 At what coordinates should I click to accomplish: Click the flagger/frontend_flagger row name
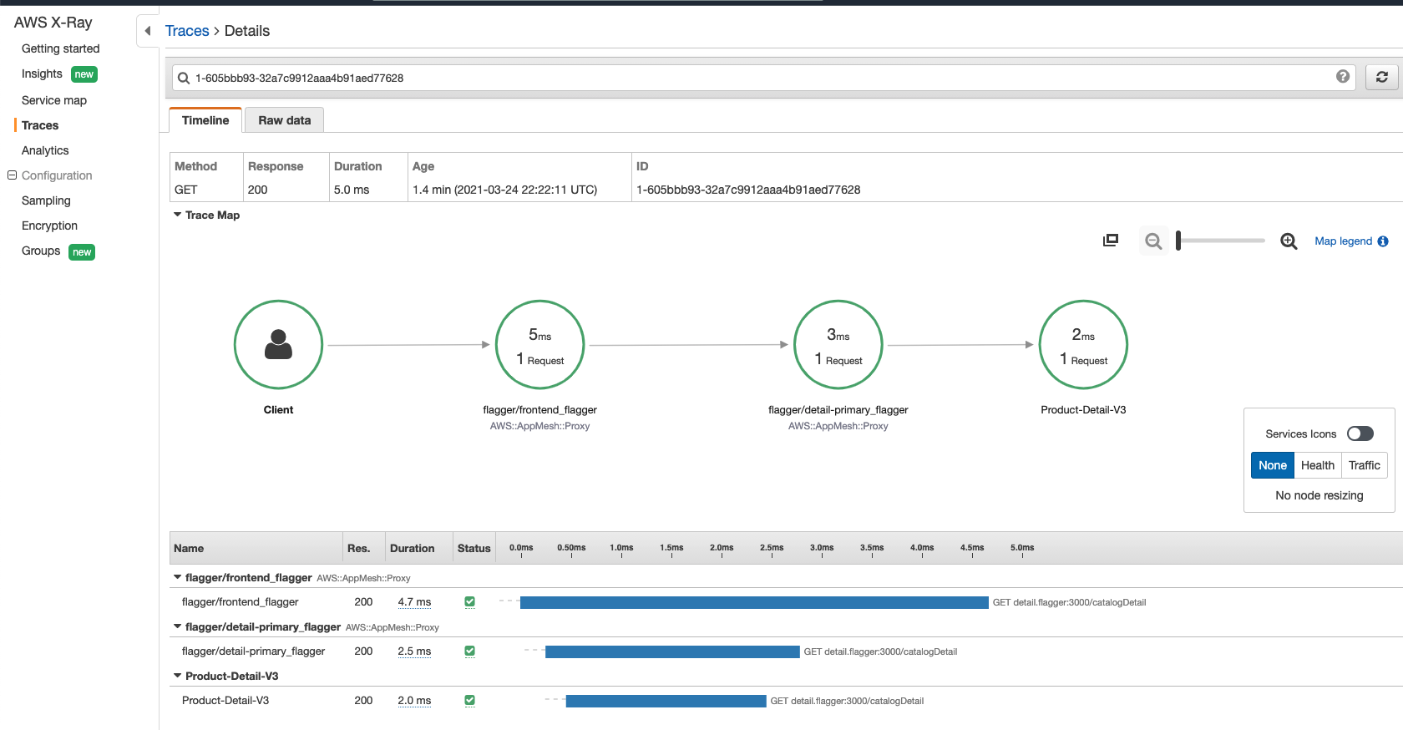click(240, 601)
